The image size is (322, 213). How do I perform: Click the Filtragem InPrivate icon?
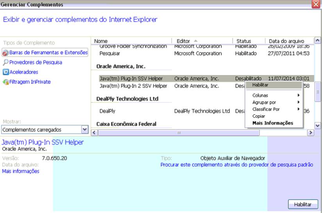(5, 82)
